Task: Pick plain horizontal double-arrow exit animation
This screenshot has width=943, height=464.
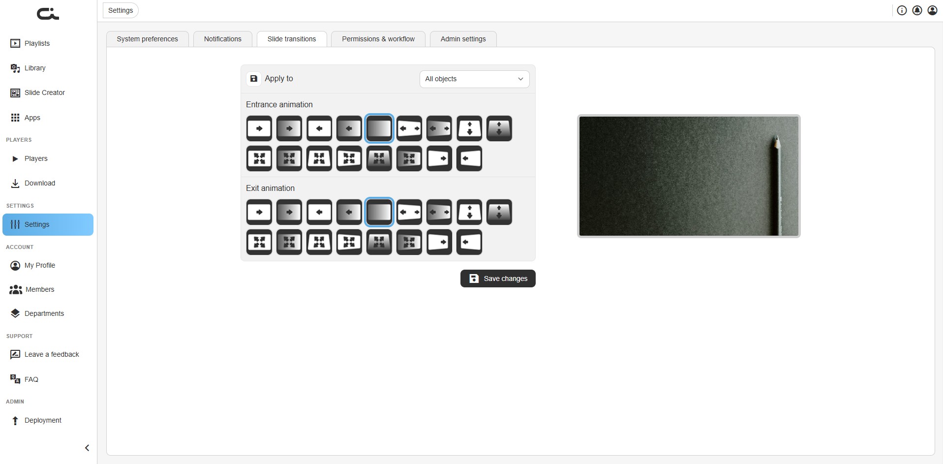Action: pyautogui.click(x=409, y=212)
